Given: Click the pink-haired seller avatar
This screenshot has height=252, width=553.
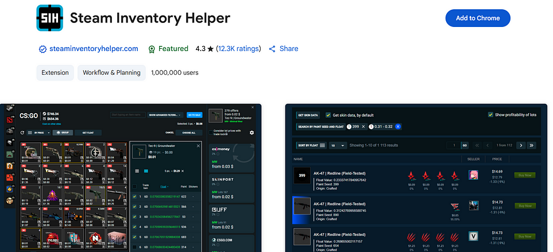Looking at the screenshot, I should click(x=473, y=175).
